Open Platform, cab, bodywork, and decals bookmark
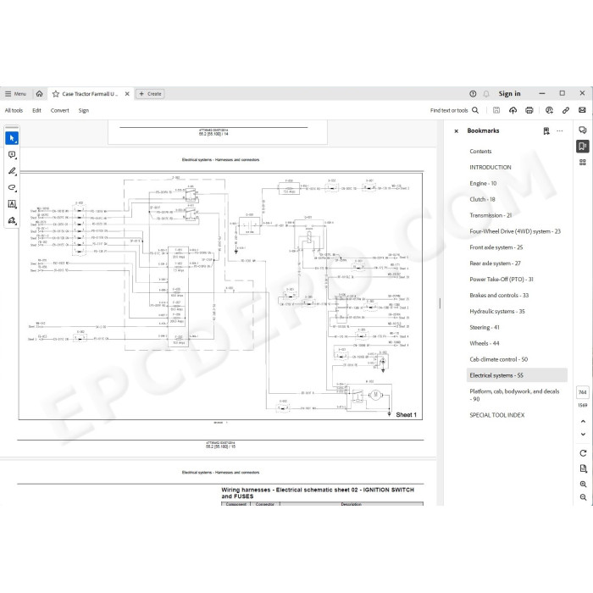593x593 pixels. point(514,396)
